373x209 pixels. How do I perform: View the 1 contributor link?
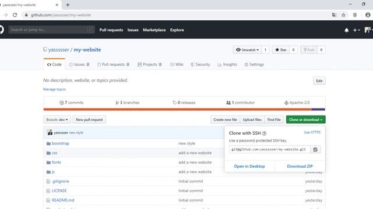(240, 103)
